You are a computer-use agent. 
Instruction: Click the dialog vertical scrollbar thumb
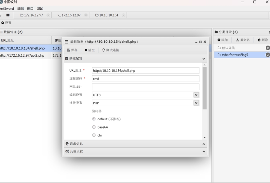point(205,88)
